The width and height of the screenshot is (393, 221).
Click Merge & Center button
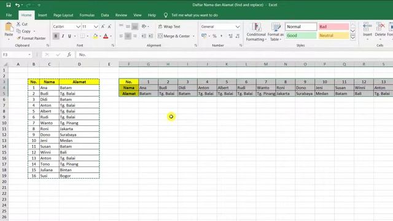[174, 36]
